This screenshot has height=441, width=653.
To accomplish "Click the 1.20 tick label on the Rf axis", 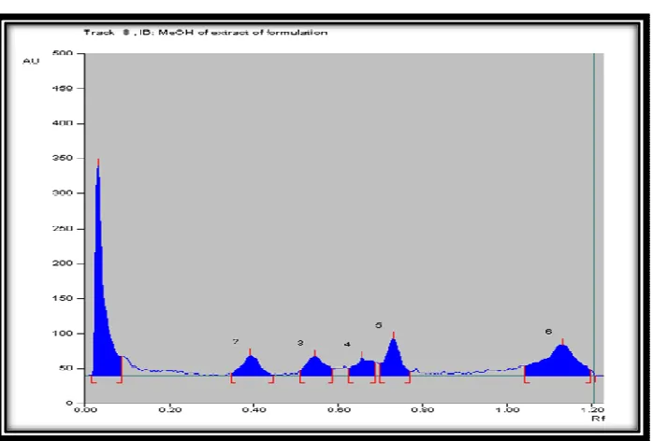I will 592,410.
